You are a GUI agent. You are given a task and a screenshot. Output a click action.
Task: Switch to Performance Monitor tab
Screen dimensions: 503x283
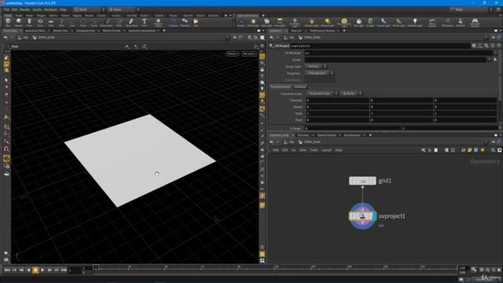322,31
